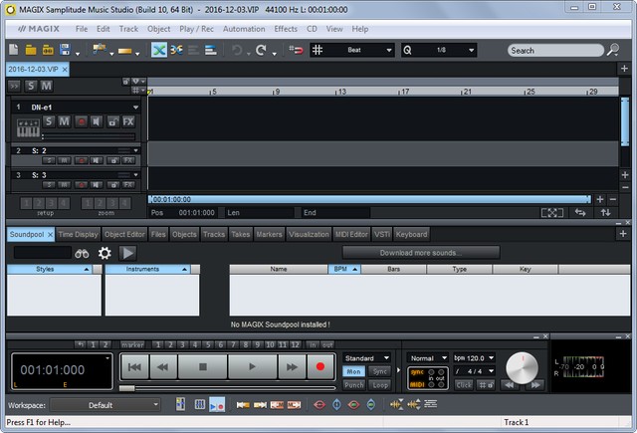Expand the Workspace Default dropdown
Viewport: 637px width, 433px height.
click(x=105, y=405)
